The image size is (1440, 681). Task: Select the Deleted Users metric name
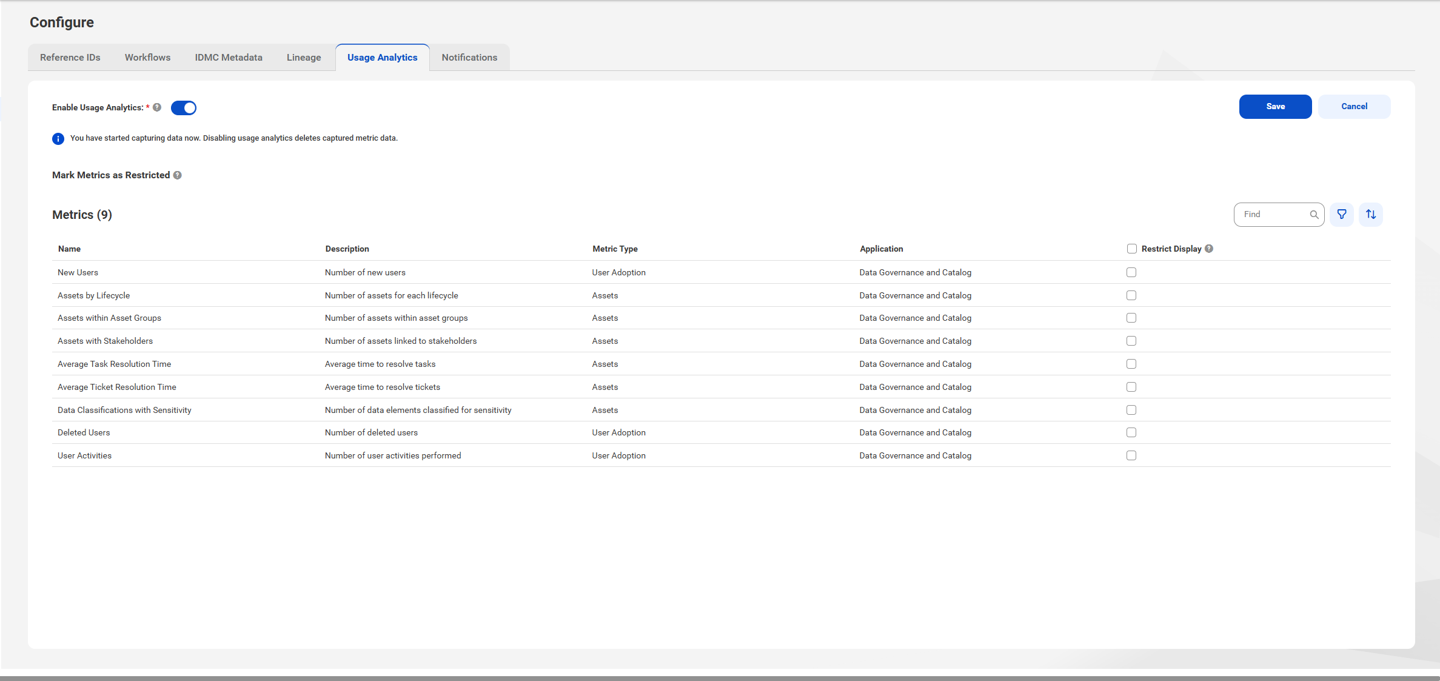tap(84, 433)
